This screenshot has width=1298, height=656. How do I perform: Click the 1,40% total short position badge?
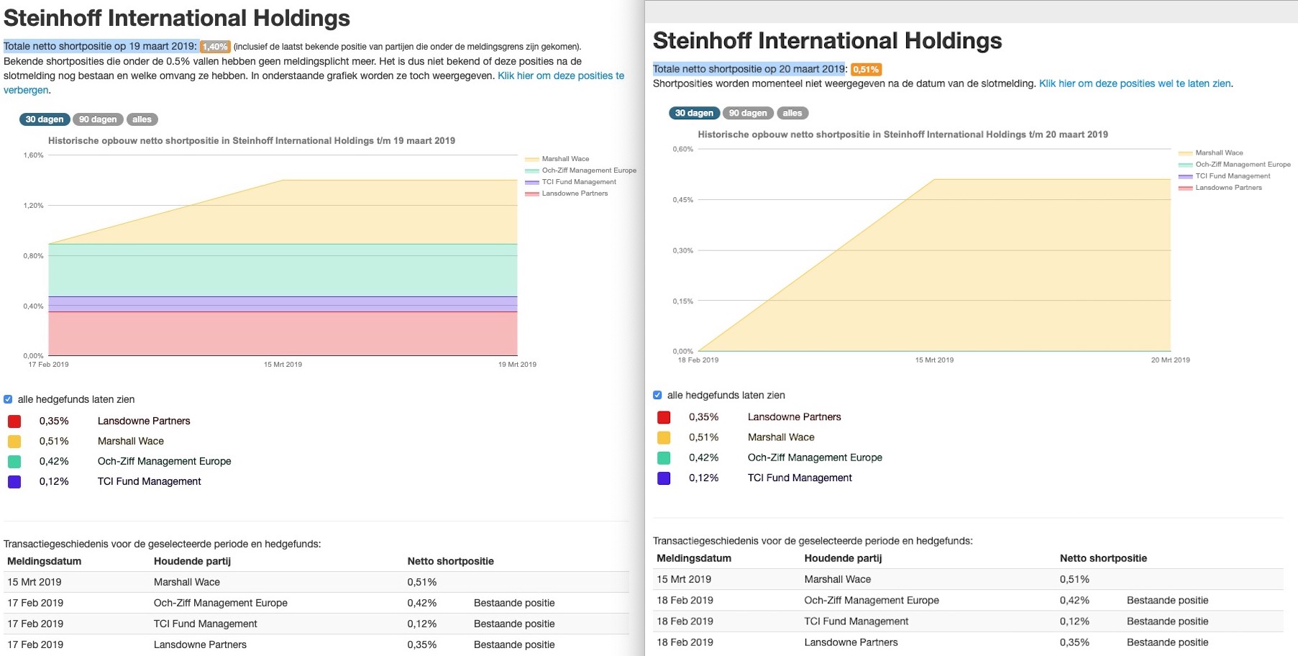(214, 47)
